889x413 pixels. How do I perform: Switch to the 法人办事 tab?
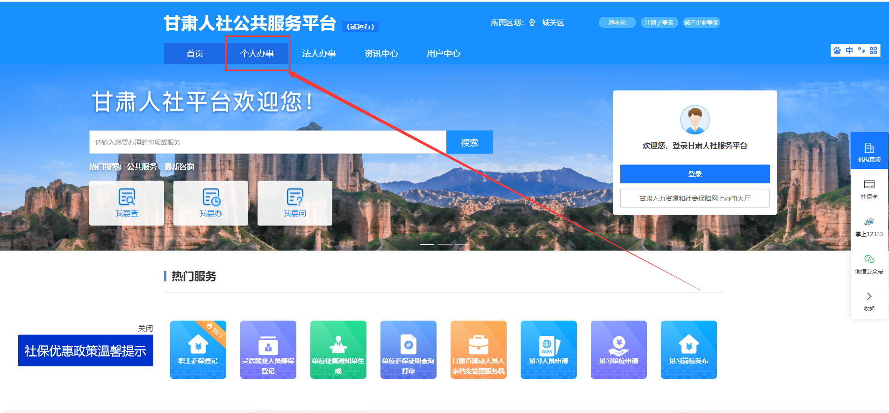pyautogui.click(x=319, y=54)
